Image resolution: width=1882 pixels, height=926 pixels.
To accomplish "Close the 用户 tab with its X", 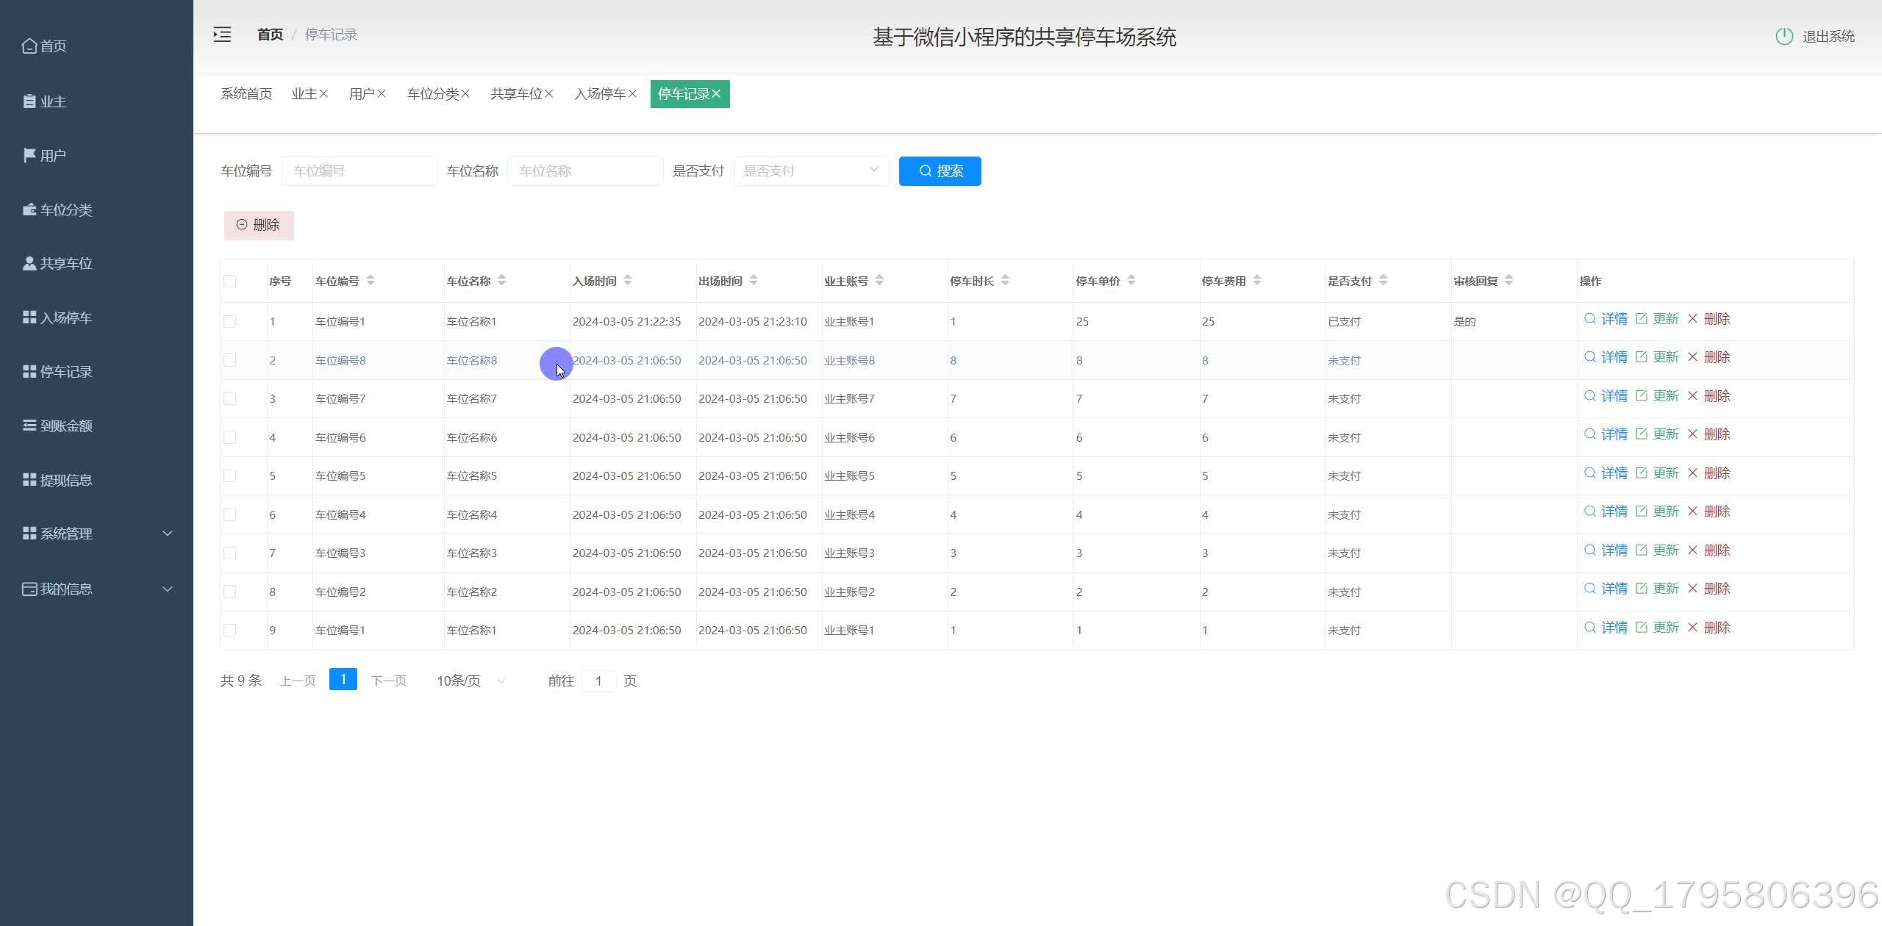I will (382, 94).
